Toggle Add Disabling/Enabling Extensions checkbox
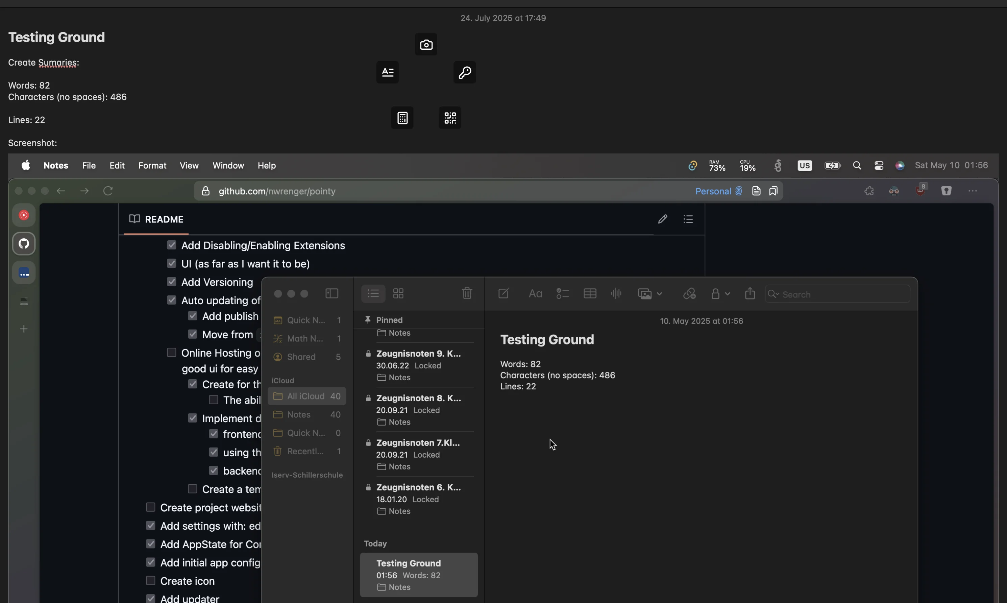The height and width of the screenshot is (603, 1007). pos(171,245)
